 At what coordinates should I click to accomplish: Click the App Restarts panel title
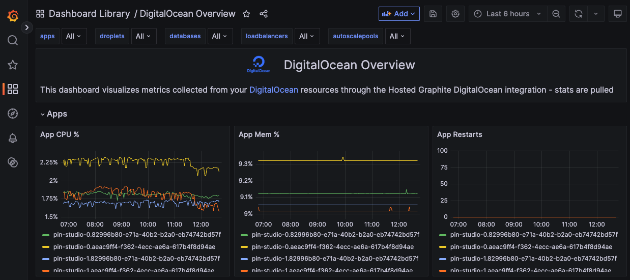pyautogui.click(x=460, y=134)
